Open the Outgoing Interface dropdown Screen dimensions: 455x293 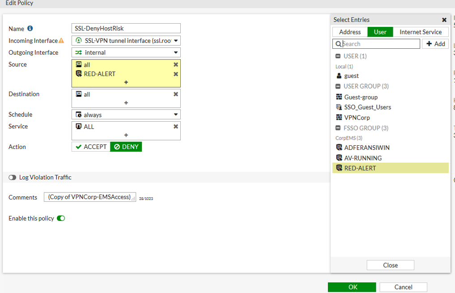coord(175,52)
